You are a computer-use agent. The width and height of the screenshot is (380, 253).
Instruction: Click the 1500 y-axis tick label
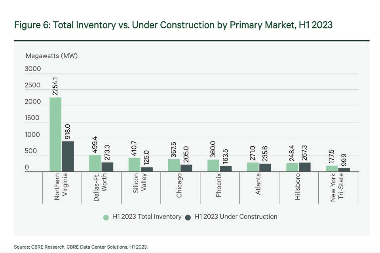32,118
